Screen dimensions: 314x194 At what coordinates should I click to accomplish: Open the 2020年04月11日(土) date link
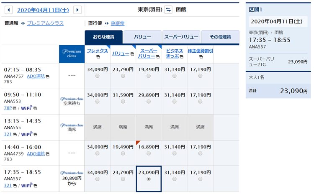click(43, 10)
